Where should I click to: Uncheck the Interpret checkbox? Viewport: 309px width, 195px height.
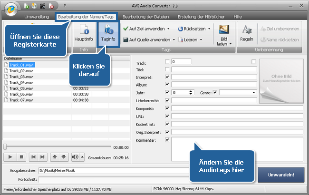click(x=167, y=77)
